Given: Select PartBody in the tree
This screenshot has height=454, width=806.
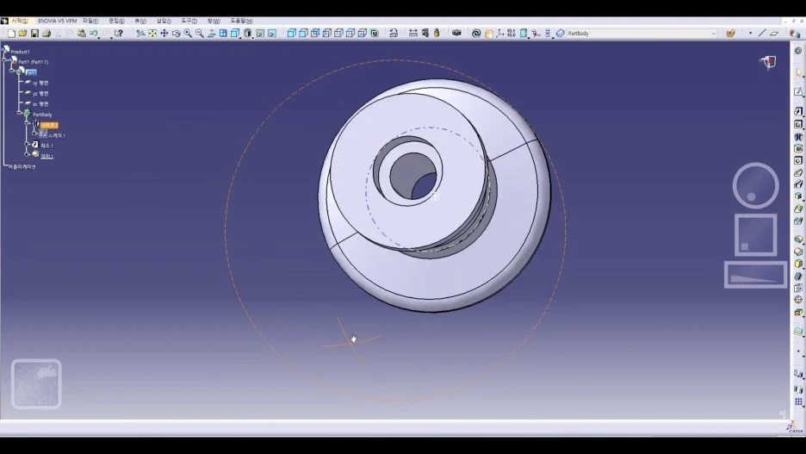Looking at the screenshot, I should (x=43, y=115).
